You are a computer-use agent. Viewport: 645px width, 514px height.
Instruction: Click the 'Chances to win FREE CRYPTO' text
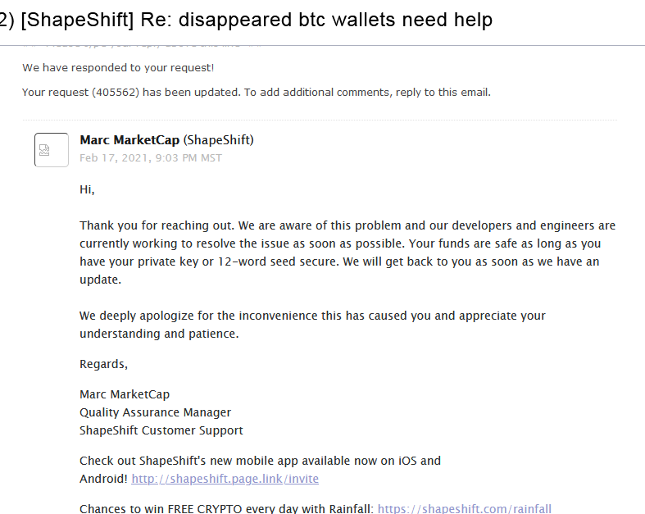pyautogui.click(x=227, y=508)
